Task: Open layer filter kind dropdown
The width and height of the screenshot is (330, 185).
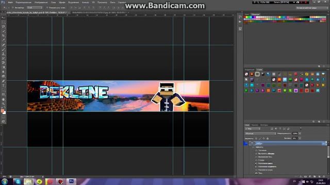Action: tap(253, 128)
